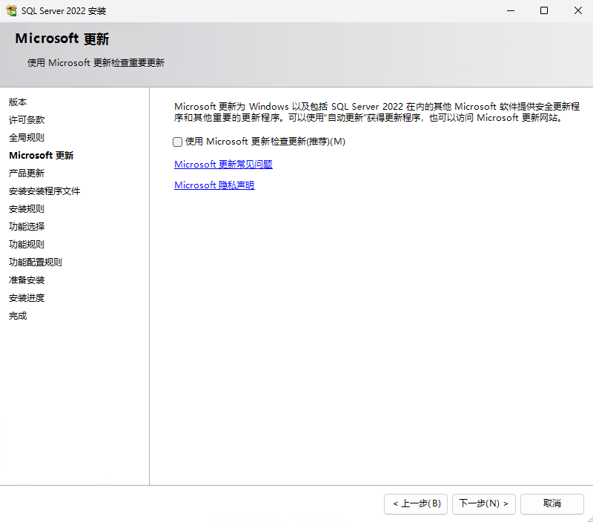Open Microsoft 更新常见问题 link
The width and height of the screenshot is (593, 522).
[x=223, y=164]
